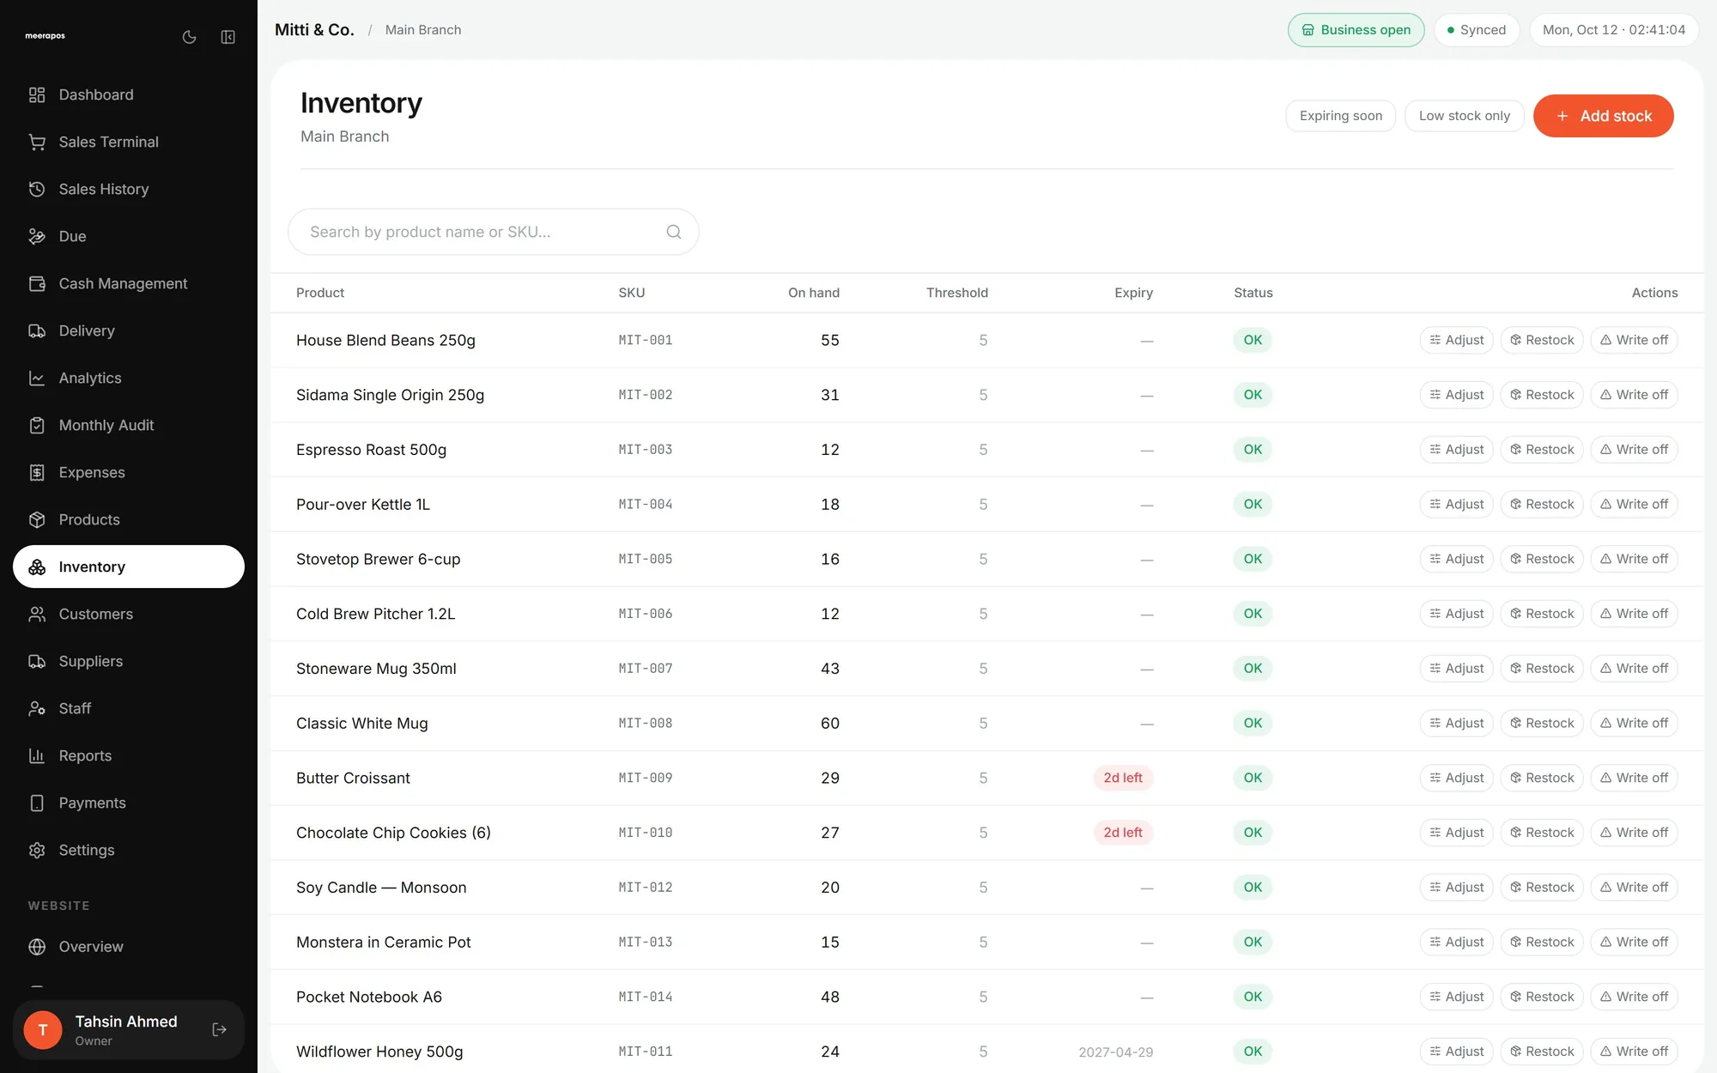
Task: Select the MIT-006 SKU cell
Action: [646, 614]
